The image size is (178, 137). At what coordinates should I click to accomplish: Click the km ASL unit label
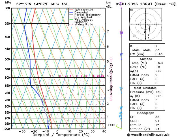pos(109,5)
